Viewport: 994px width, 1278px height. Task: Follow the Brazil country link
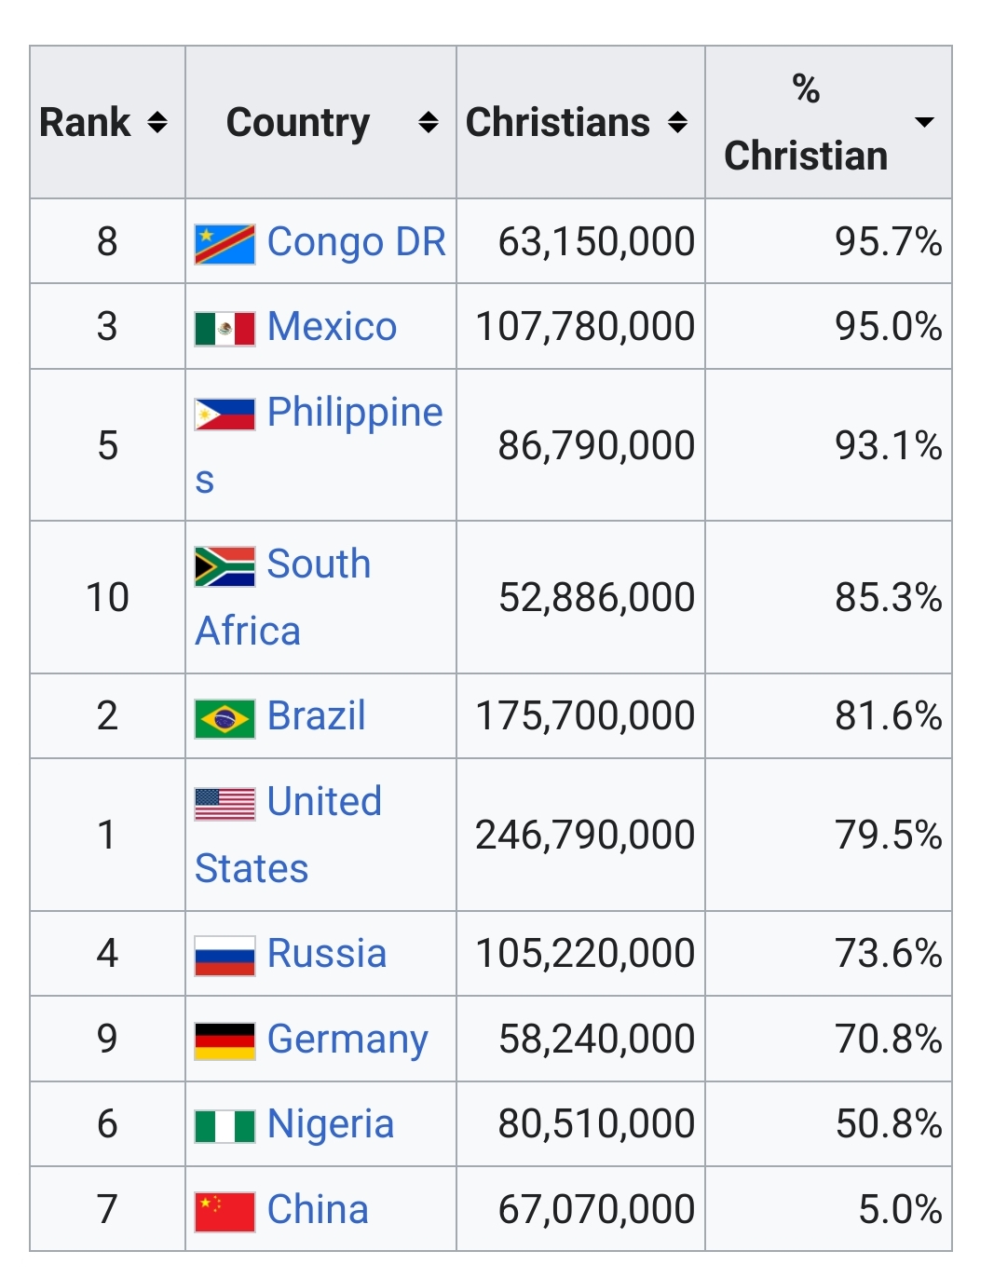(316, 716)
